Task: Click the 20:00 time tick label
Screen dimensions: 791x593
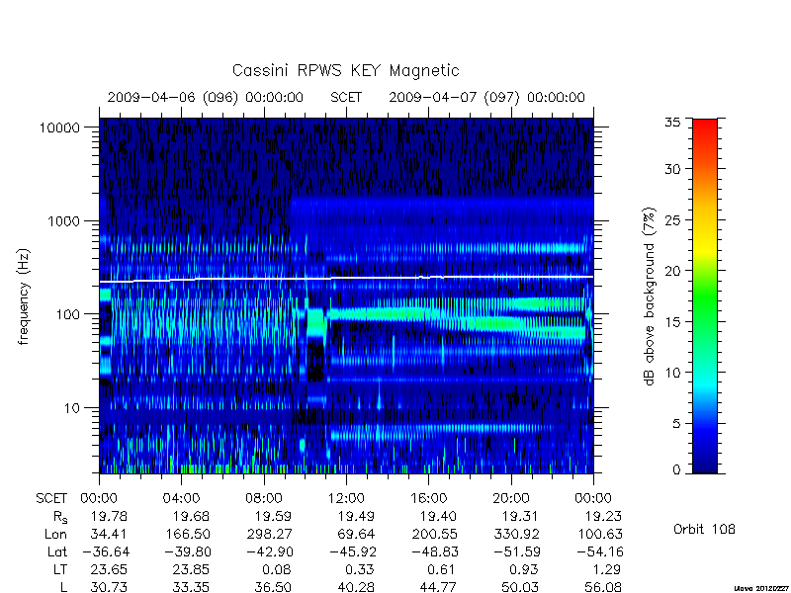Action: point(511,499)
